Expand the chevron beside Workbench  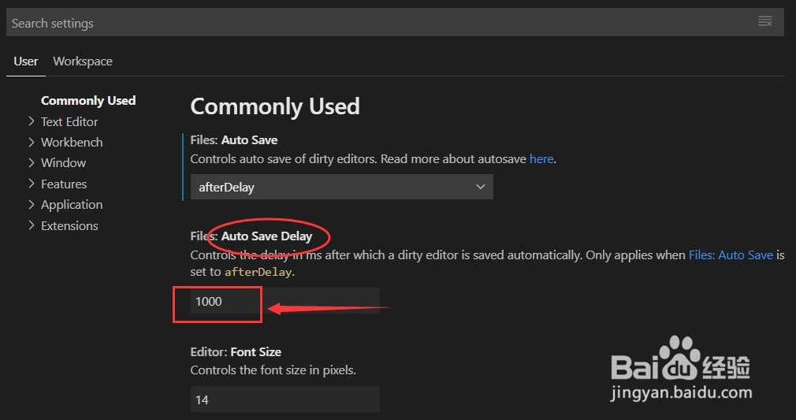(32, 142)
